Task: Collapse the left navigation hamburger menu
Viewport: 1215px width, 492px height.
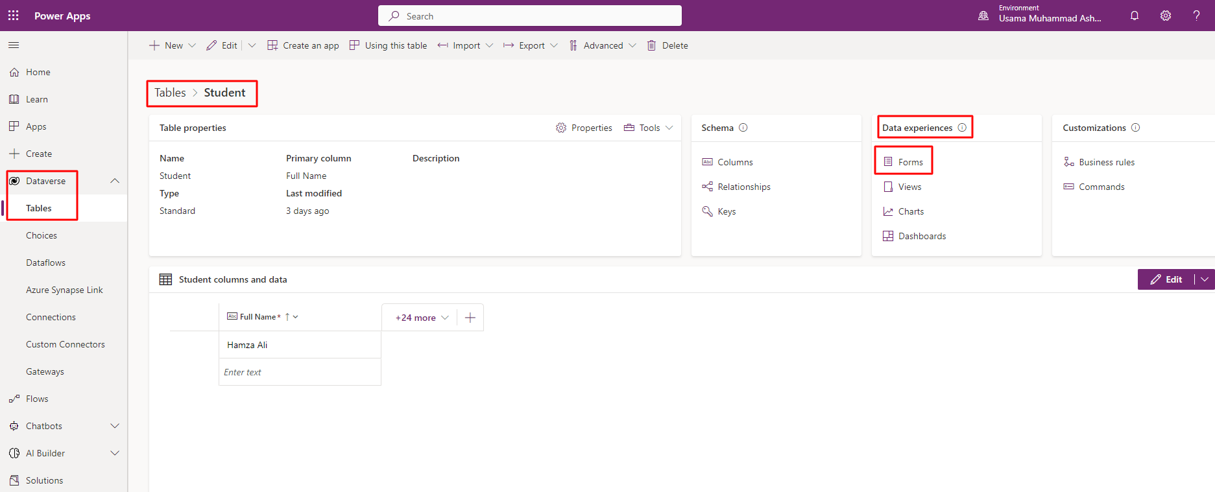Action: pos(14,45)
